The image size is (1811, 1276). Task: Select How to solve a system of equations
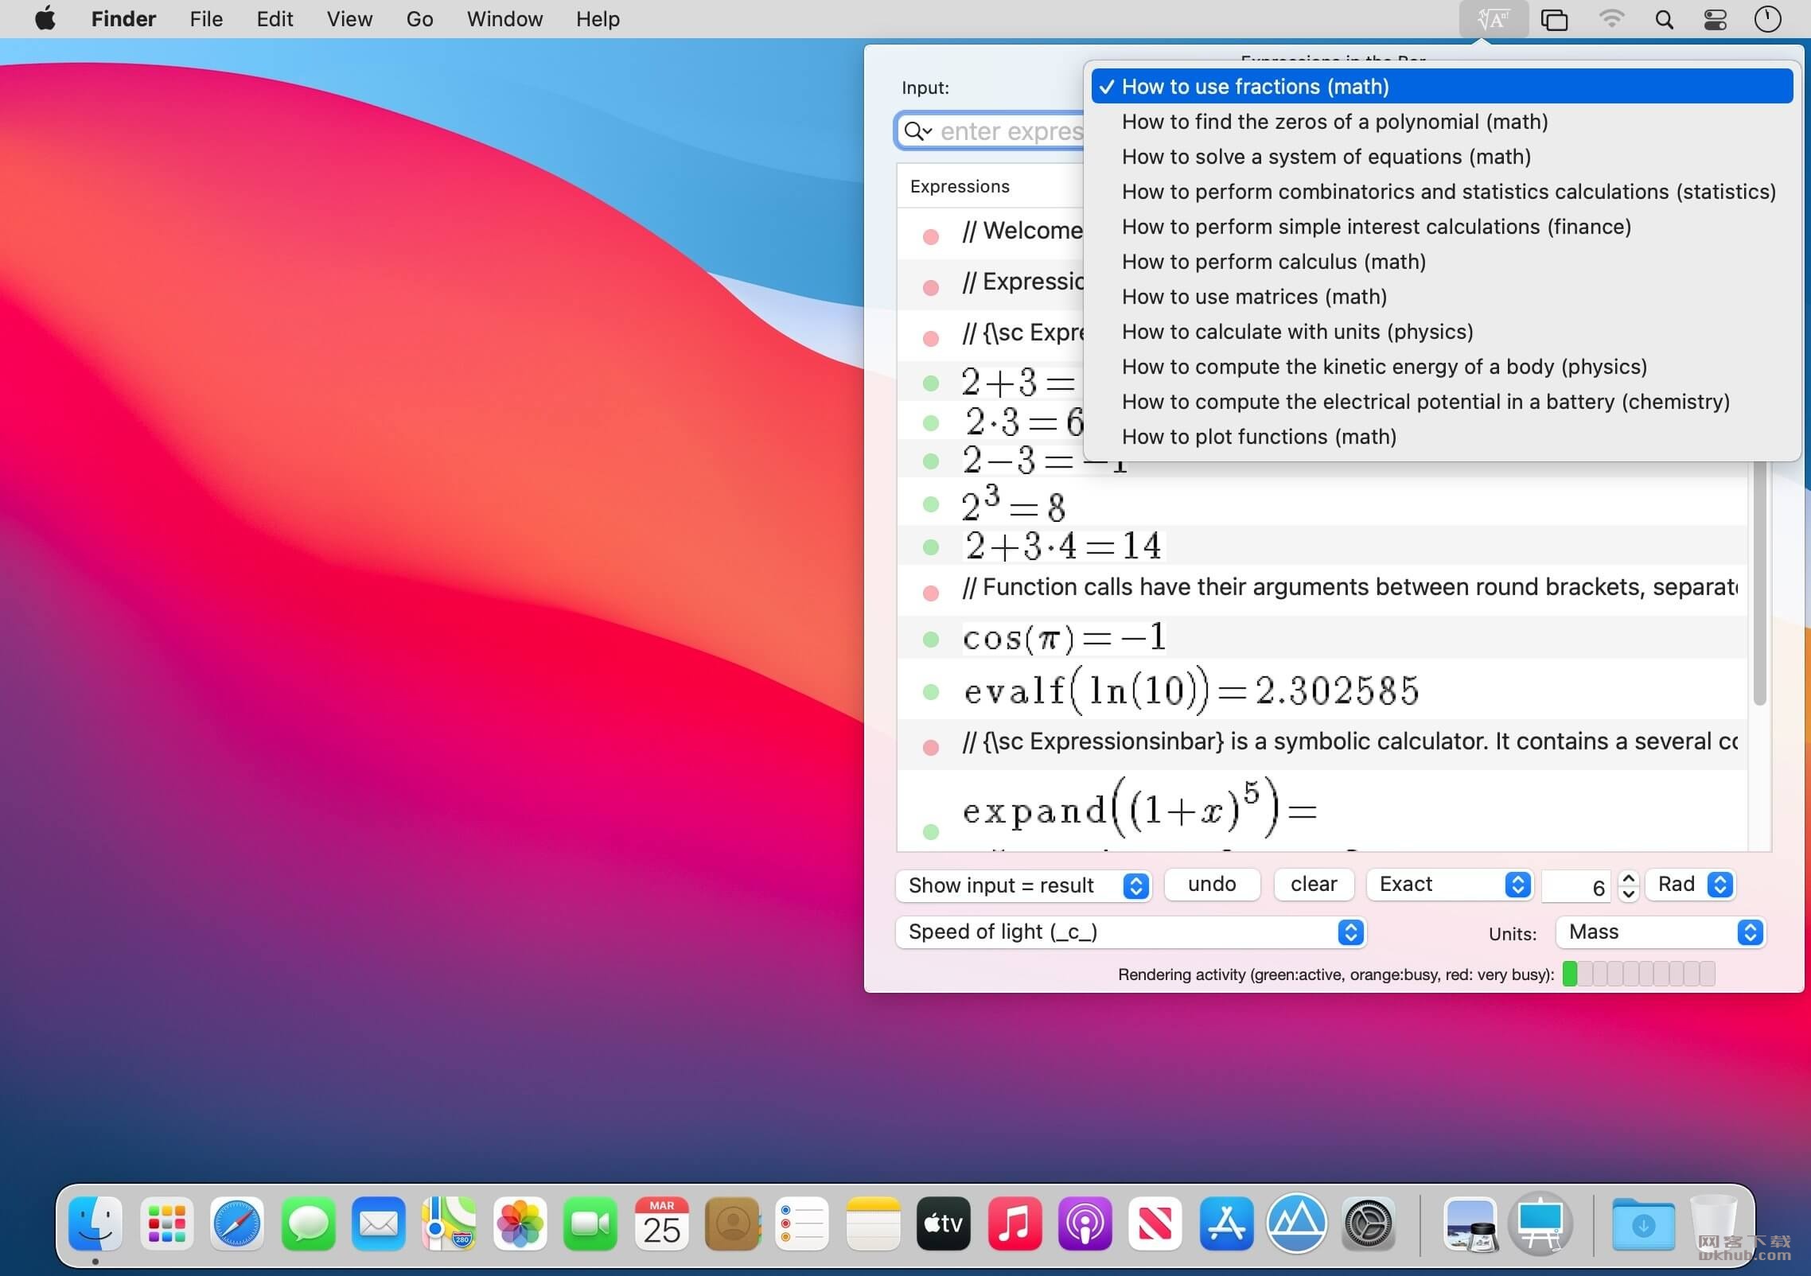point(1442,157)
